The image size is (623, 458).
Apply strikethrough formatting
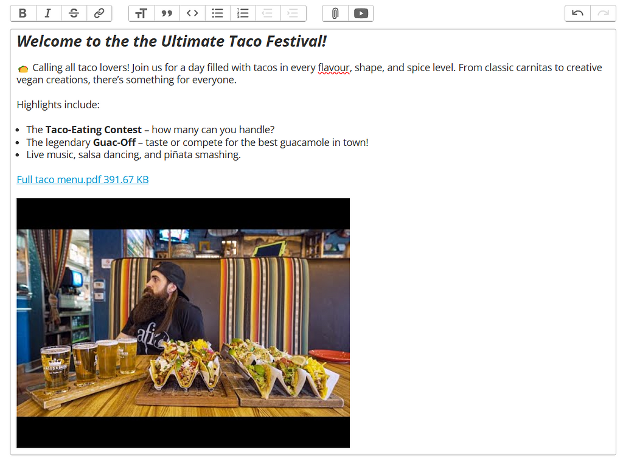(74, 13)
